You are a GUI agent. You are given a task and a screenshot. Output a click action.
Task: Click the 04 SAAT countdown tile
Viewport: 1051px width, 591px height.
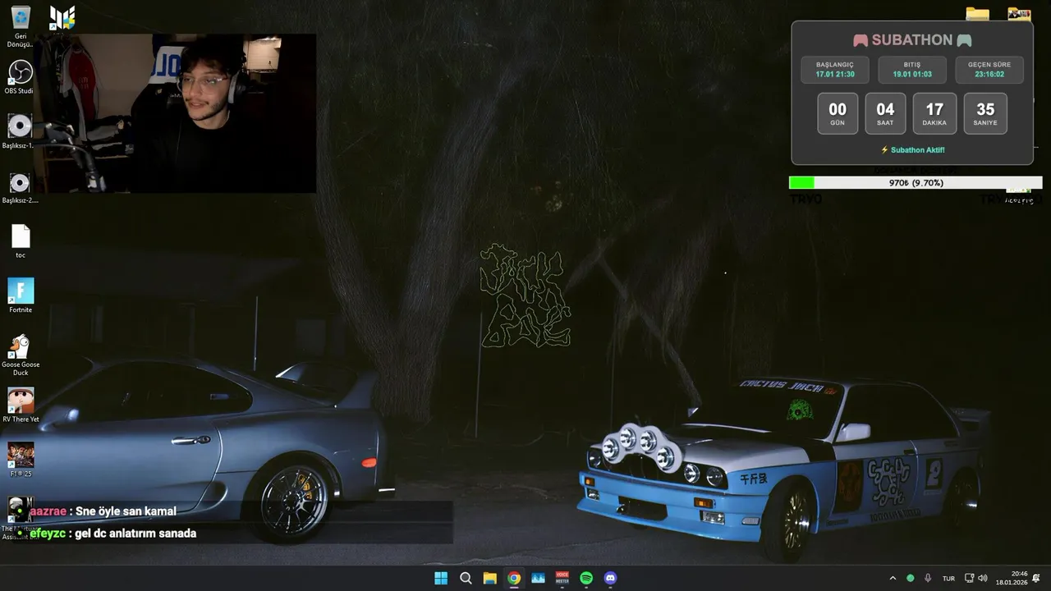[x=885, y=113]
